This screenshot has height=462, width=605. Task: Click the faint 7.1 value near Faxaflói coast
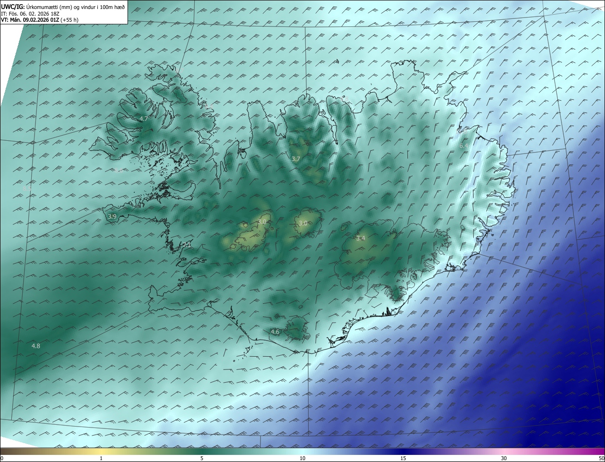pos(188,245)
